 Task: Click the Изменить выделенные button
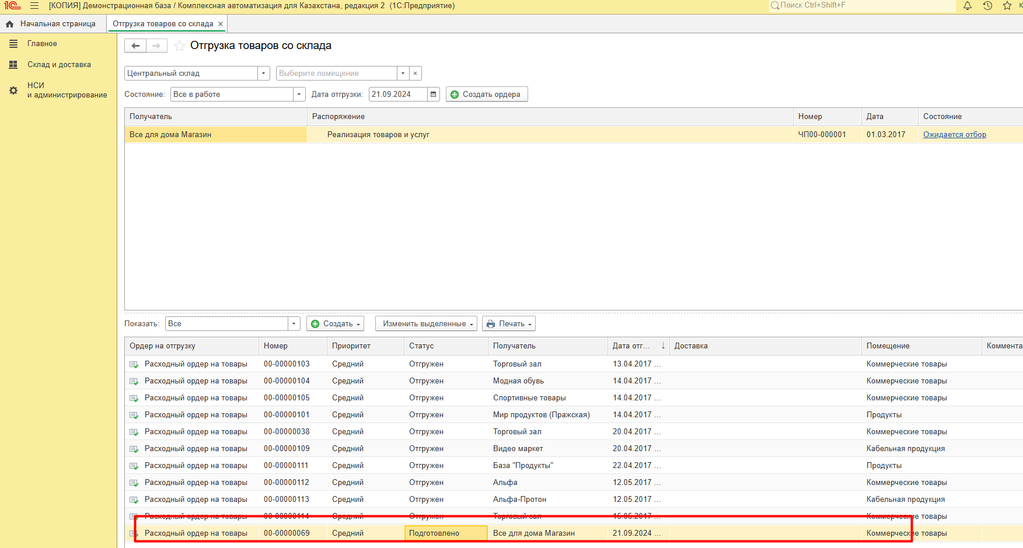426,324
